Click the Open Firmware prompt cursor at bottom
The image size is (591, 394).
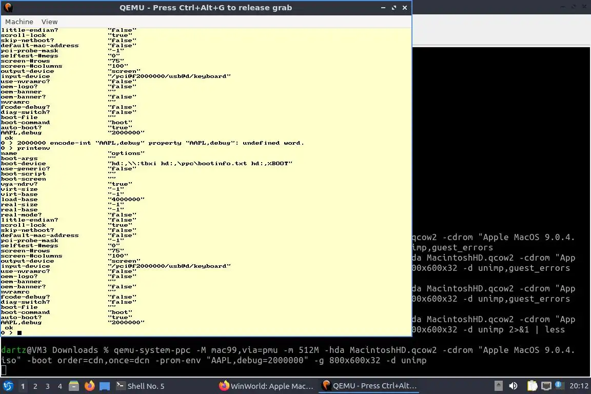tap(19, 333)
